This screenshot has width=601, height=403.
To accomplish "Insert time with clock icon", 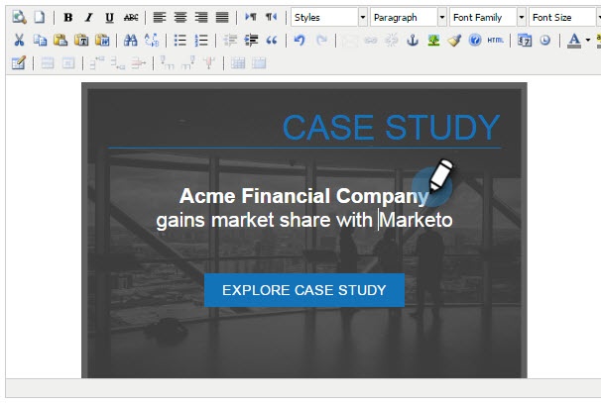I will coord(545,40).
